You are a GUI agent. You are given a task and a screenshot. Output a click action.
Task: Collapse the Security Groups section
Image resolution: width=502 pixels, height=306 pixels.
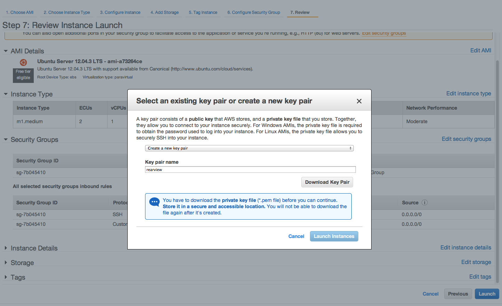click(6, 139)
